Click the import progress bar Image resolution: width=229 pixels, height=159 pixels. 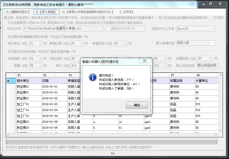tap(111, 141)
